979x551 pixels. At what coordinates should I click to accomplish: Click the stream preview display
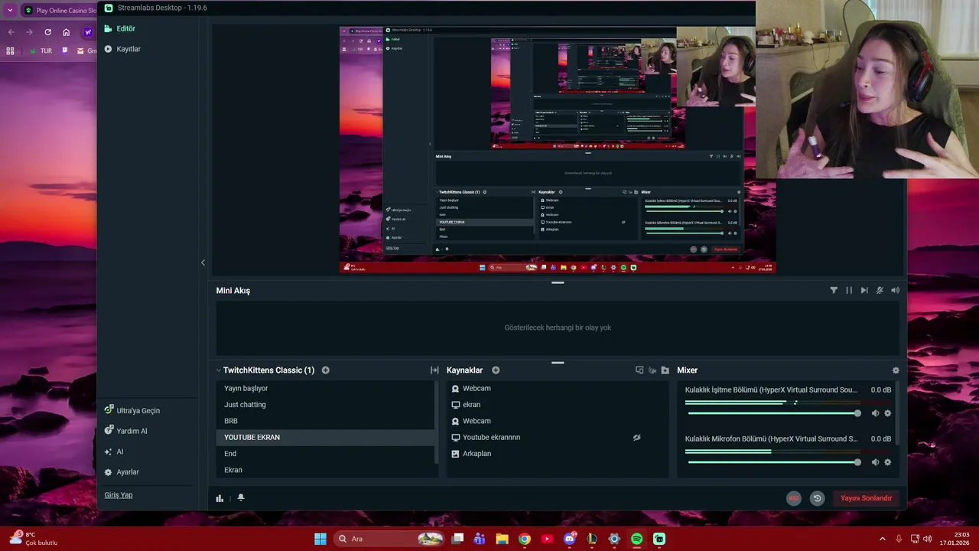pos(558,150)
